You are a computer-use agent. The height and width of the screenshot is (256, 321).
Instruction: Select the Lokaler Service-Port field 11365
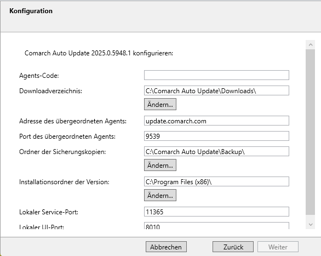click(x=216, y=212)
